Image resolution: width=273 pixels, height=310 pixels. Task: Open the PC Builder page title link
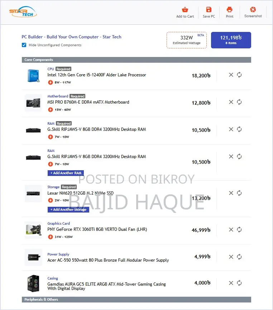click(x=71, y=37)
